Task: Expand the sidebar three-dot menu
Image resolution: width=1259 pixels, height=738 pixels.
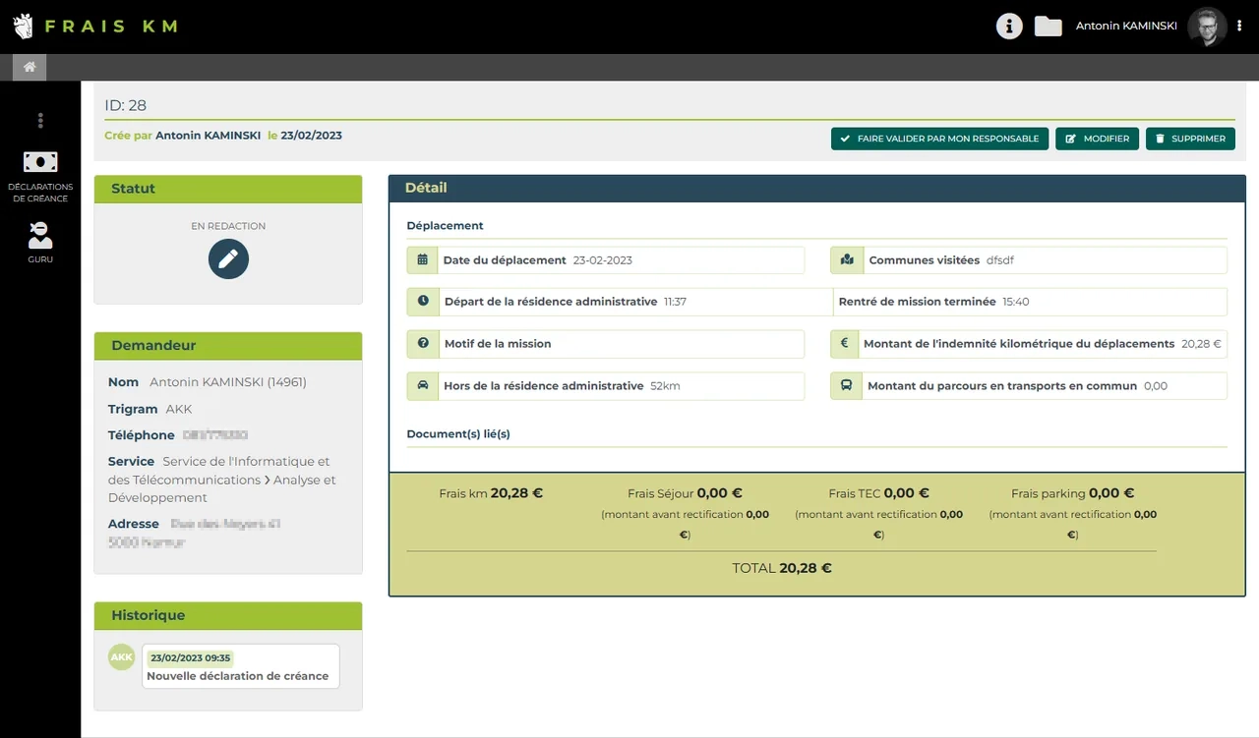Action: pos(40,121)
